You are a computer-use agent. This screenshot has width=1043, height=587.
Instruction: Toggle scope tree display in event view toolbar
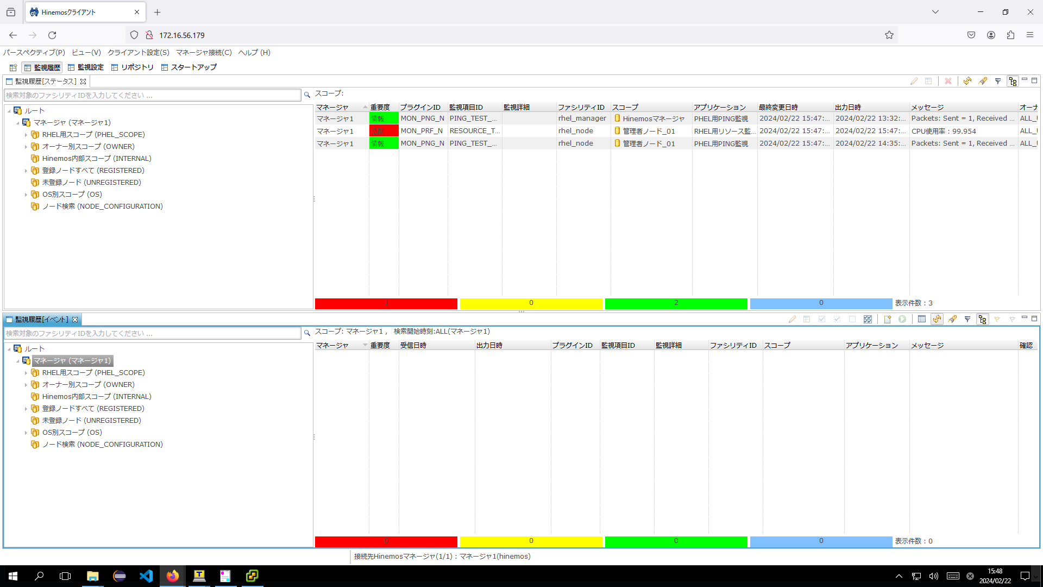(983, 319)
